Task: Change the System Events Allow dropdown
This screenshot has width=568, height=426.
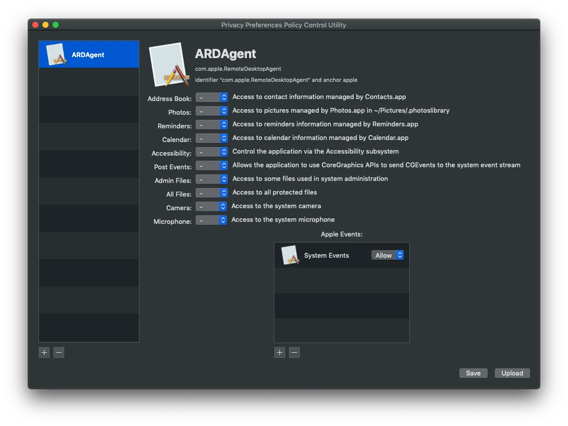Action: pos(388,255)
